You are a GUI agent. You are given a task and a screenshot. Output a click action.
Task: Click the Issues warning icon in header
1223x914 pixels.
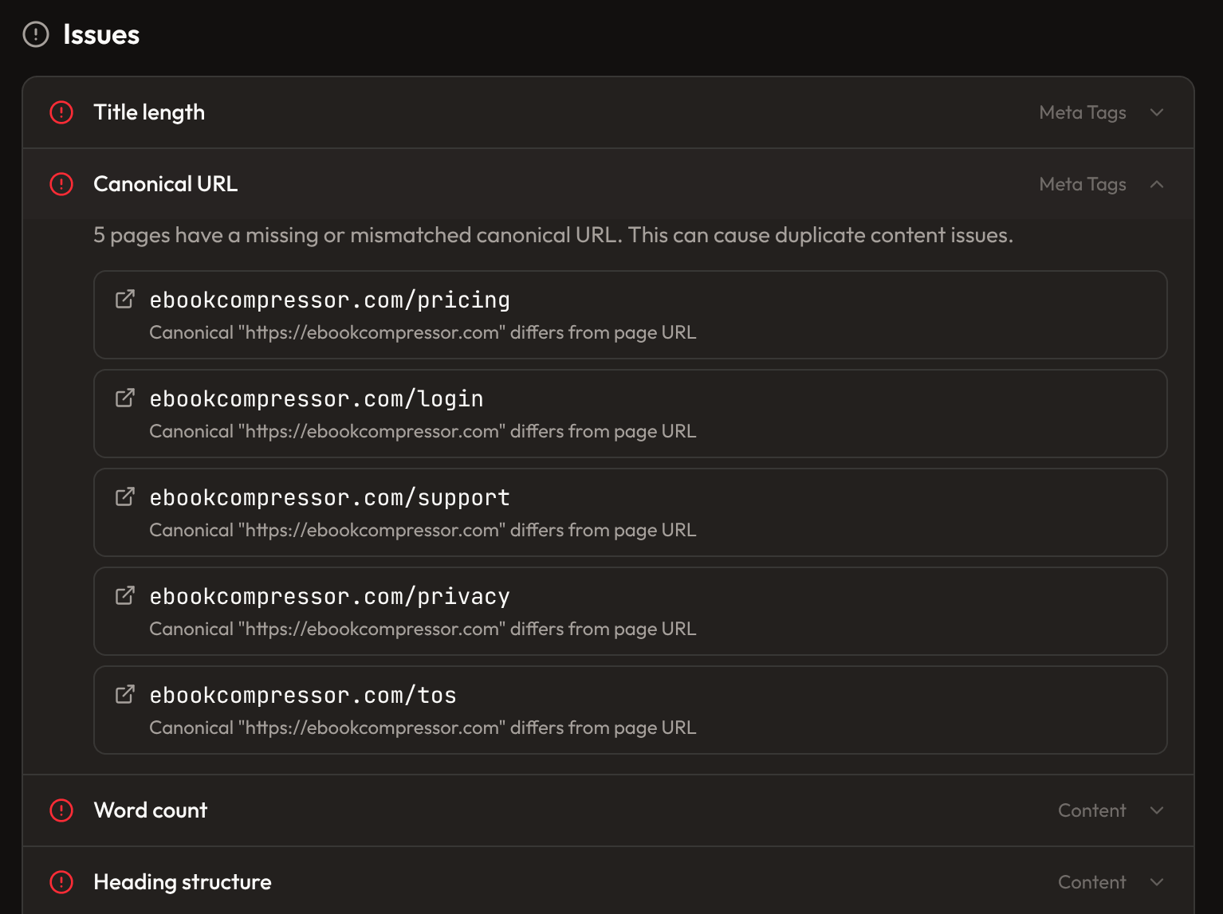click(x=34, y=34)
